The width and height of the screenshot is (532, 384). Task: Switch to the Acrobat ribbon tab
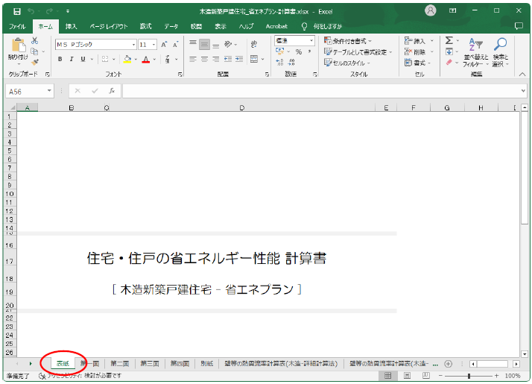276,27
